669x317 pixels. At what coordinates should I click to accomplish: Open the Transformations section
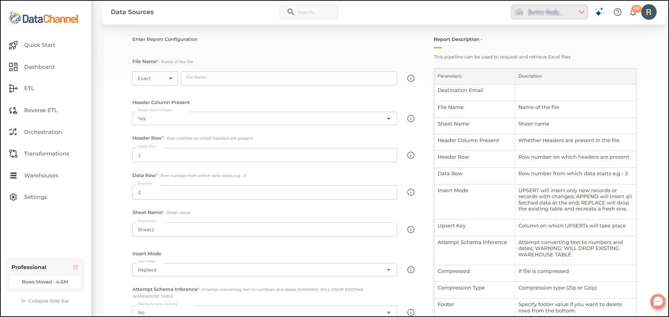point(47,154)
